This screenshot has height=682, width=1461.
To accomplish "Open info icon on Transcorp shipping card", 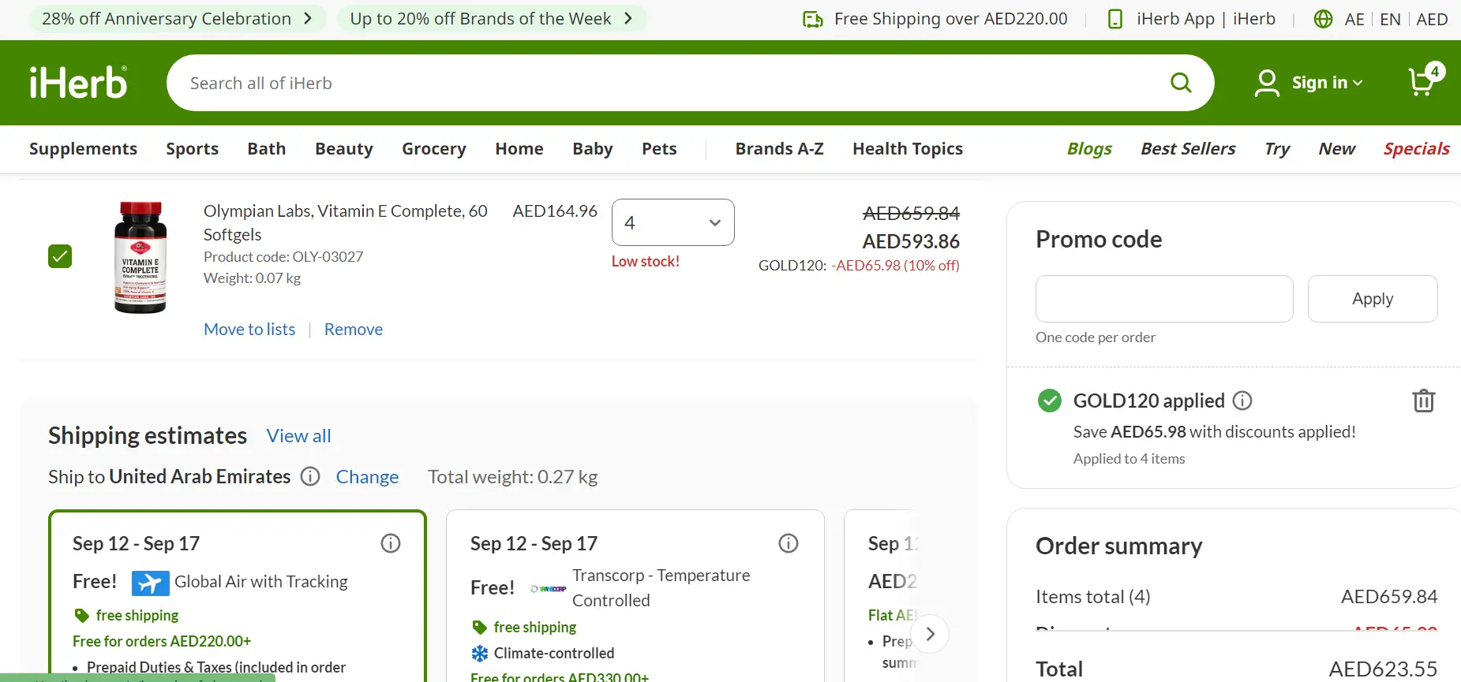I will [x=789, y=543].
